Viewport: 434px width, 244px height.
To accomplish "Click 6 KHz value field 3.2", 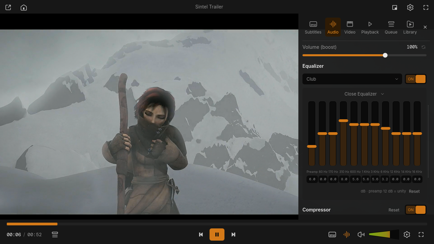I will pyautogui.click(x=384, y=179).
